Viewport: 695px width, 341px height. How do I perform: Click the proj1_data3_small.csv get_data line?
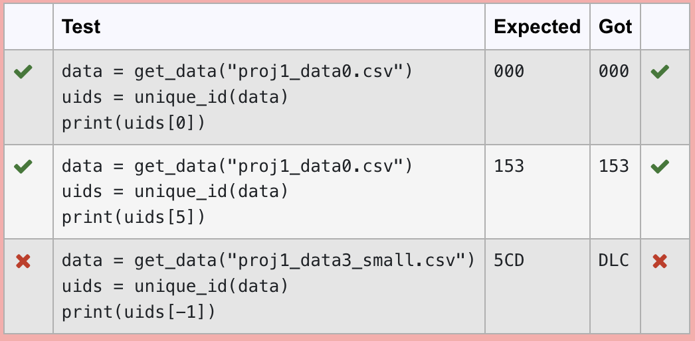click(x=268, y=261)
